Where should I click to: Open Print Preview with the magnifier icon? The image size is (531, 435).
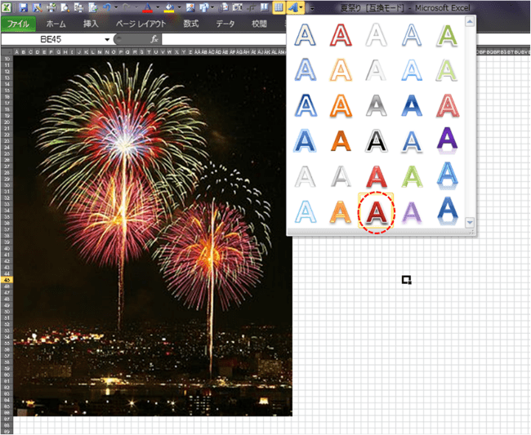point(65,7)
